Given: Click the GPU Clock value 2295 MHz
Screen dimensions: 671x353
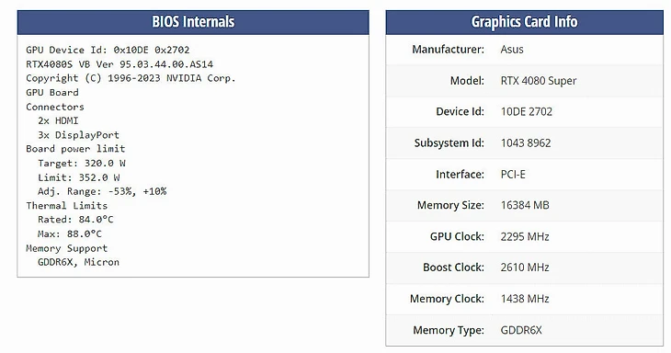Looking at the screenshot, I should point(525,236).
